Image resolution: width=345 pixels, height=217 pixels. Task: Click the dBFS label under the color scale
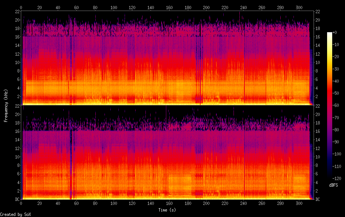pyautogui.click(x=333, y=186)
